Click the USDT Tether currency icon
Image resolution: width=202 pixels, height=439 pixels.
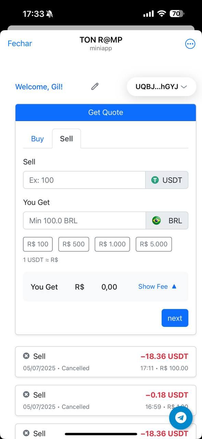tap(155, 180)
